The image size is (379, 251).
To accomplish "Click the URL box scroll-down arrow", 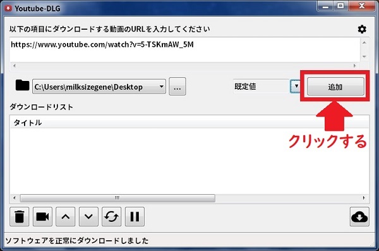I will (364, 56).
